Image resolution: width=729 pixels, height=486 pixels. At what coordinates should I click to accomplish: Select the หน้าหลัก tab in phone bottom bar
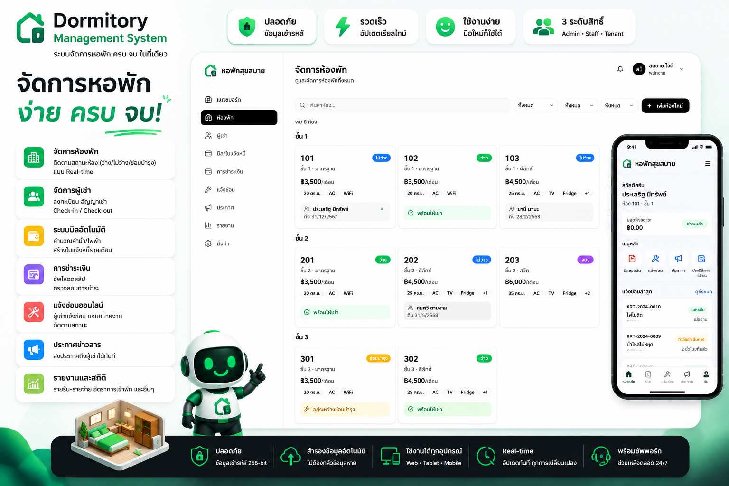tap(628, 377)
